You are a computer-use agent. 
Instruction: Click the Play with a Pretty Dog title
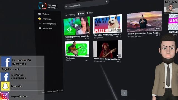[x=107, y=35]
